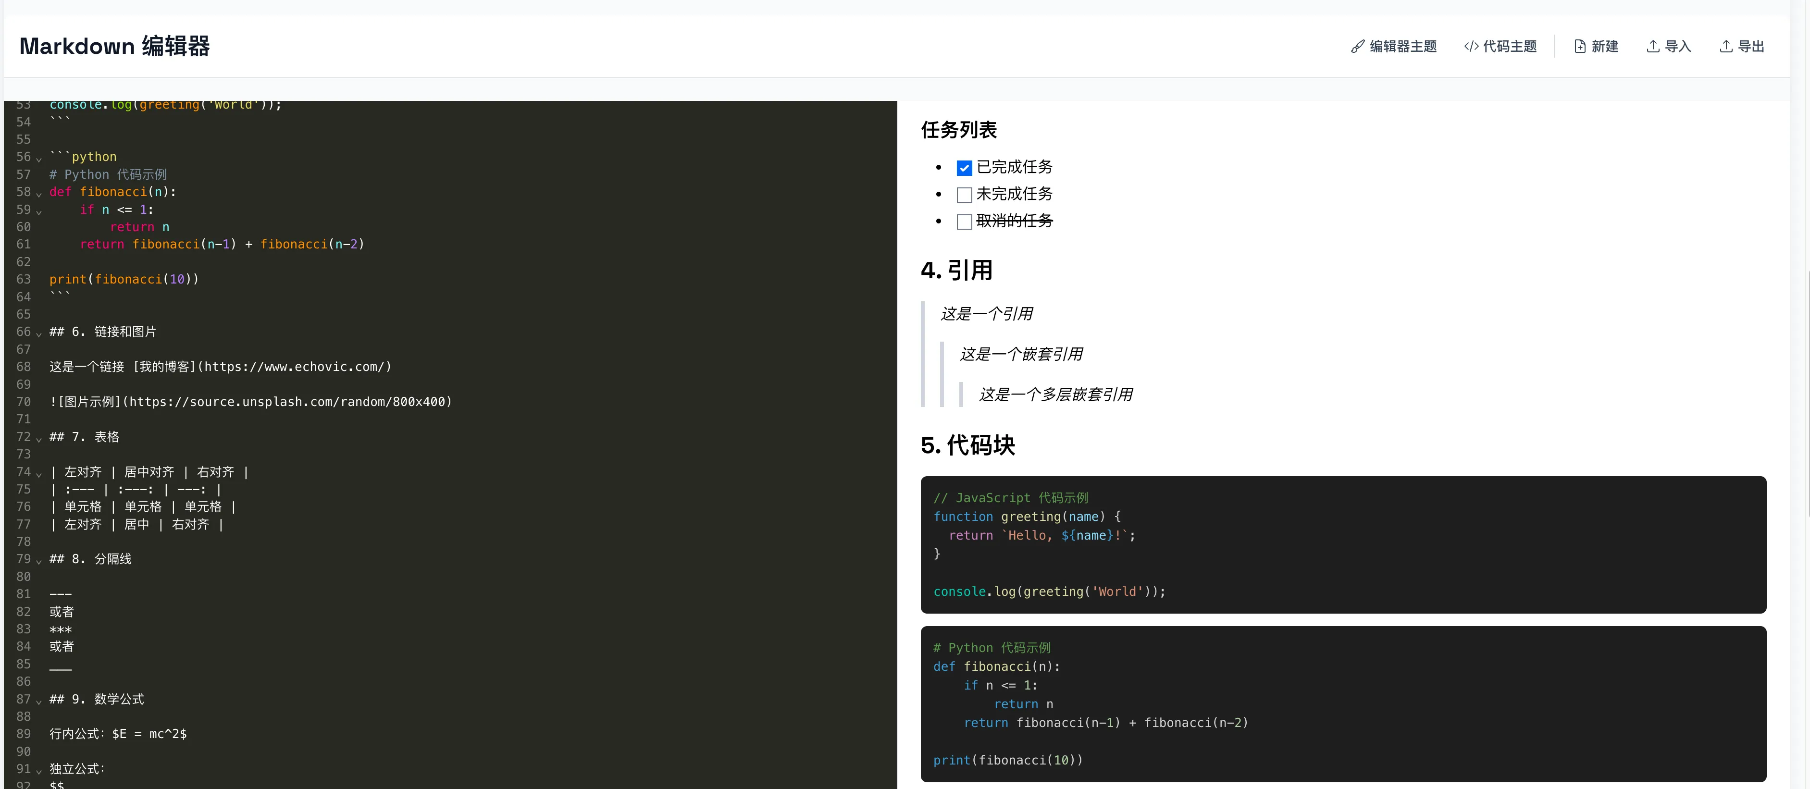The image size is (1810, 789).
Task: Click the 新建 new document button
Action: 1597,47
